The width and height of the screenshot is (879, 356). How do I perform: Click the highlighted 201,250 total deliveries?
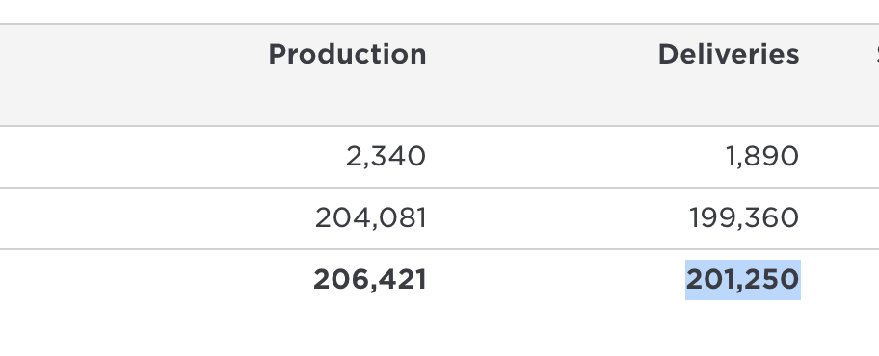pyautogui.click(x=743, y=279)
